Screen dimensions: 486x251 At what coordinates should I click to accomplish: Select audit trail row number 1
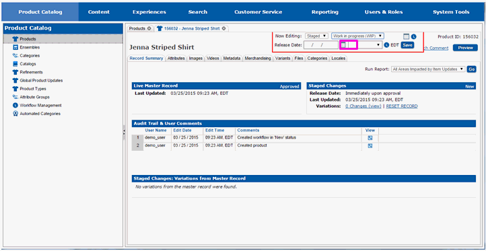138,137
